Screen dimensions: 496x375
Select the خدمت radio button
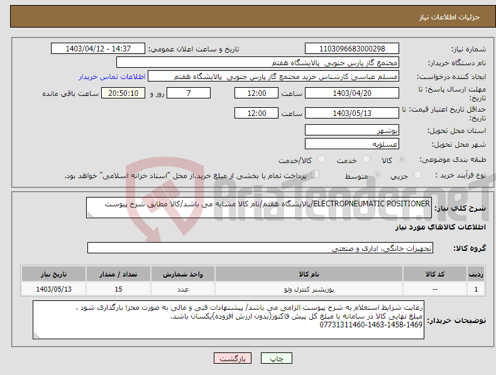click(x=366, y=159)
